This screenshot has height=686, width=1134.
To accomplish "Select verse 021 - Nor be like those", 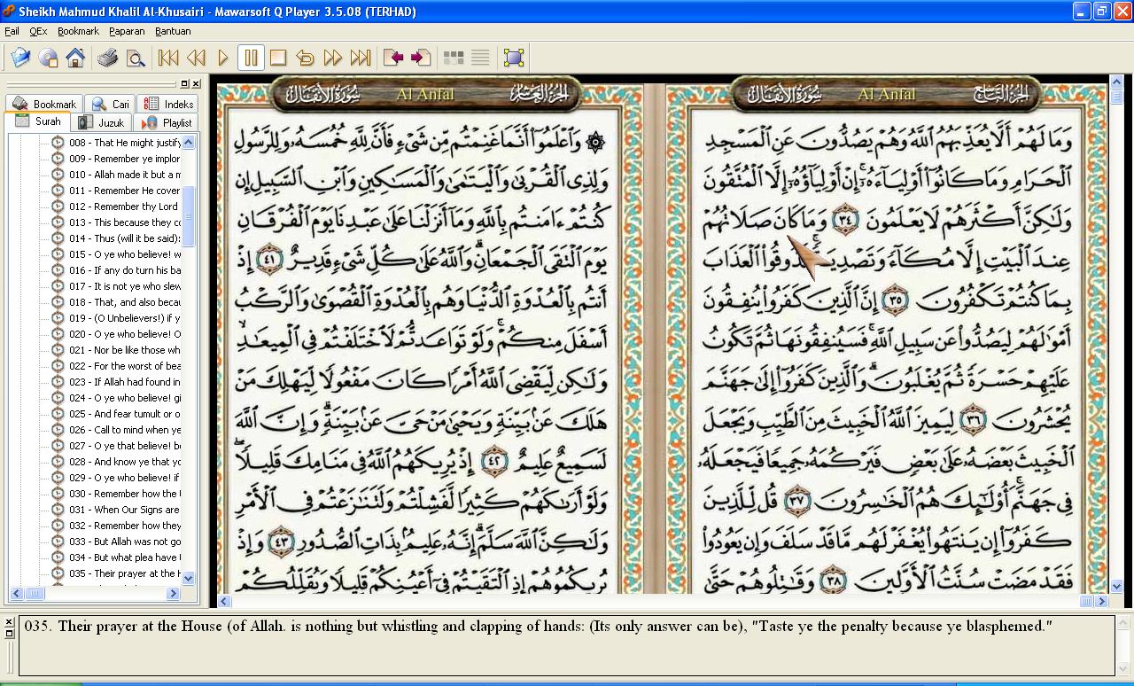I will (x=124, y=350).
